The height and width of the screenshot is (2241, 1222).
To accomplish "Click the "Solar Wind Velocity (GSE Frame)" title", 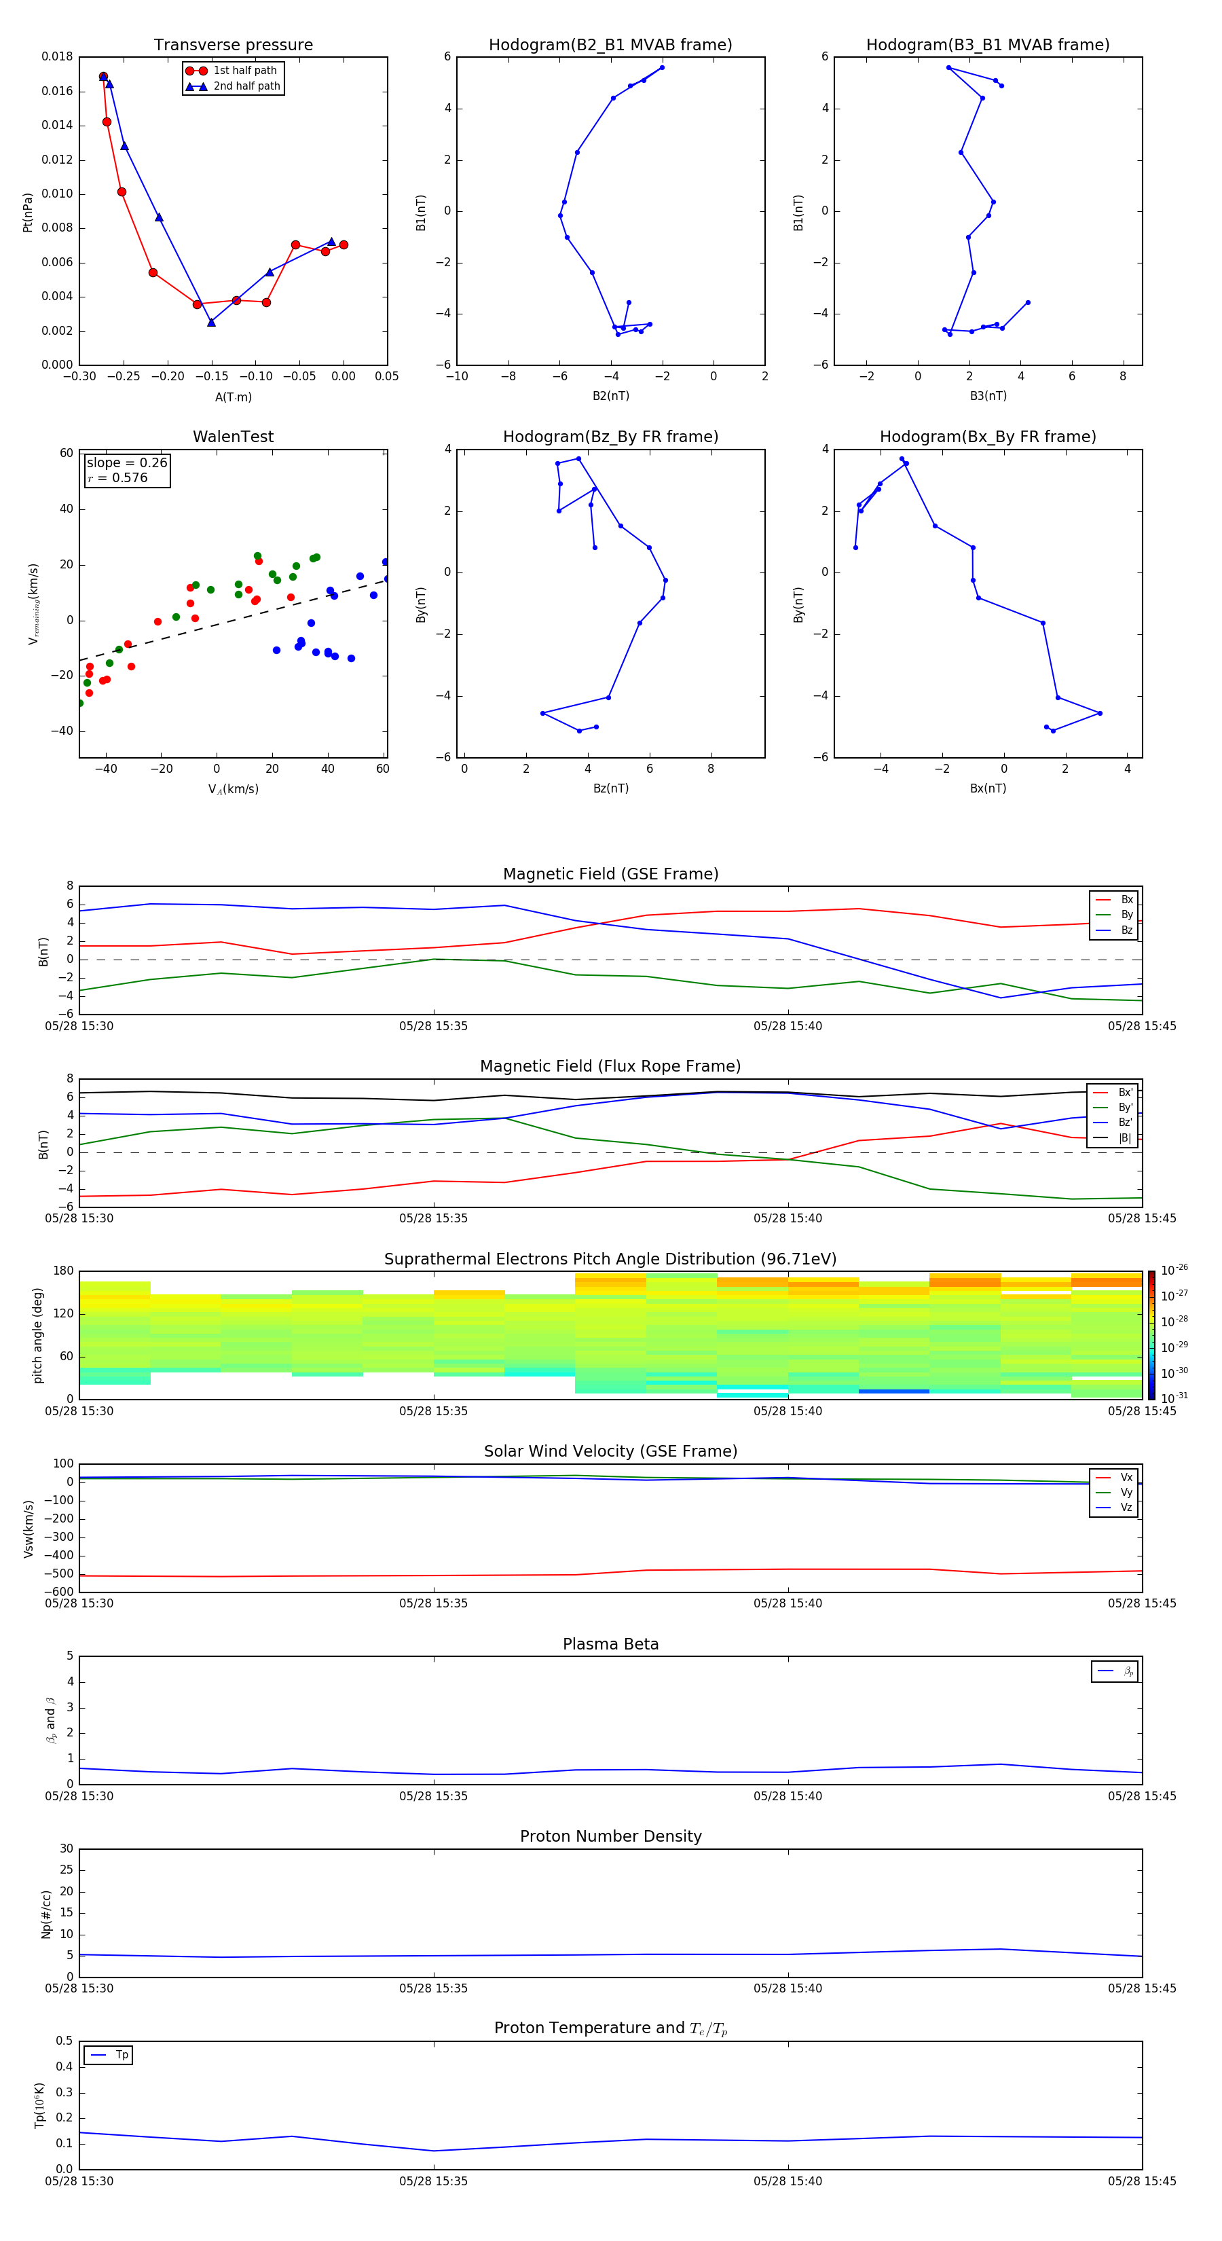I will click(610, 1452).
